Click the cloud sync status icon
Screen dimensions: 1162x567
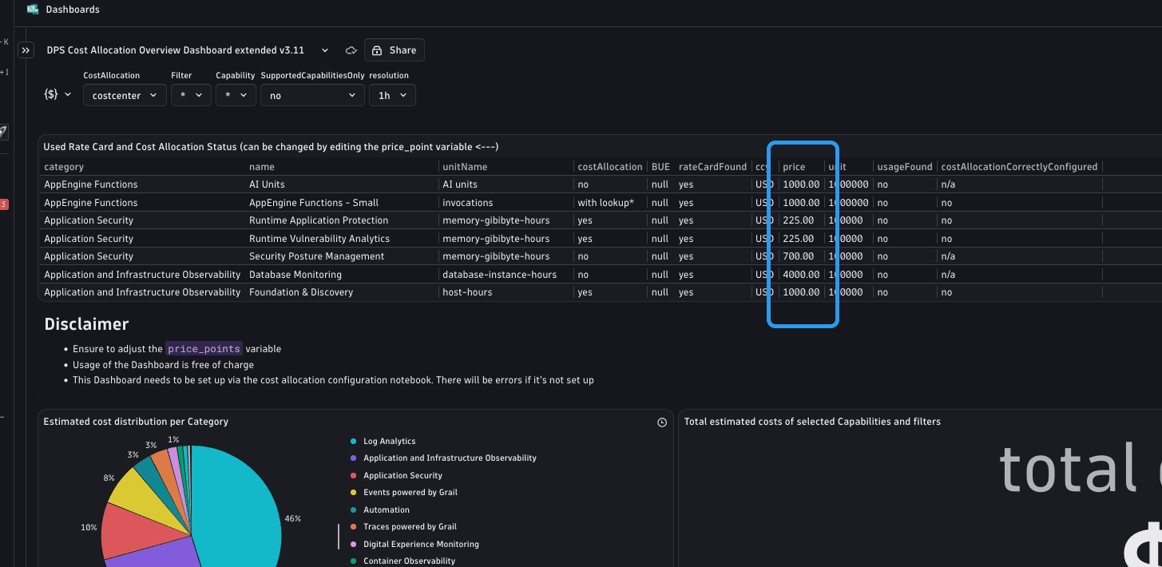[x=351, y=50]
